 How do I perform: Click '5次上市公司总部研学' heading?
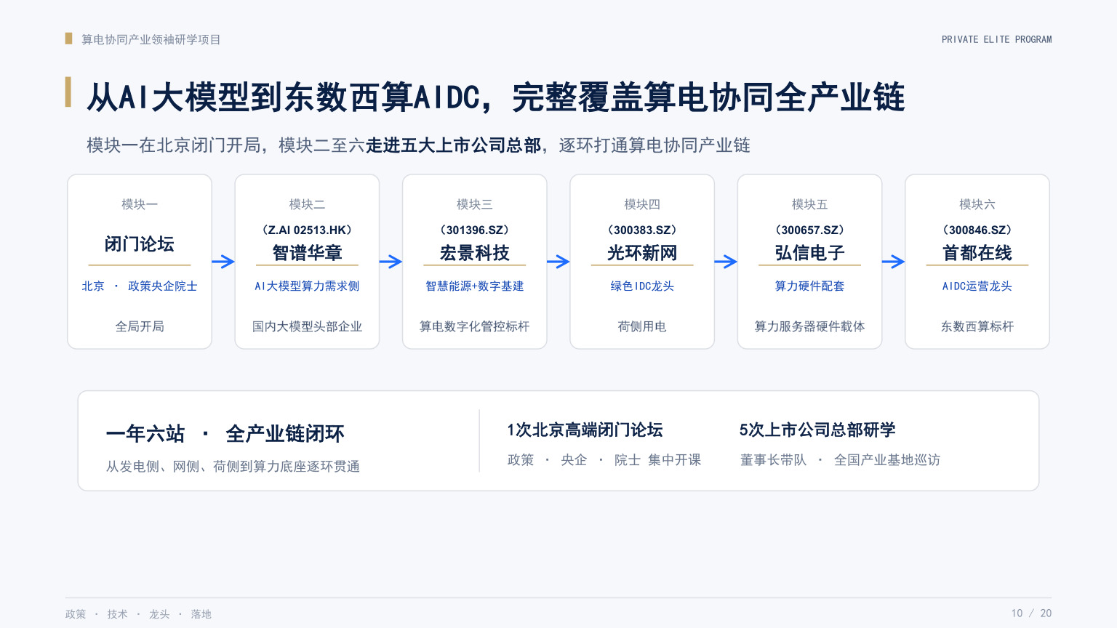click(x=817, y=430)
